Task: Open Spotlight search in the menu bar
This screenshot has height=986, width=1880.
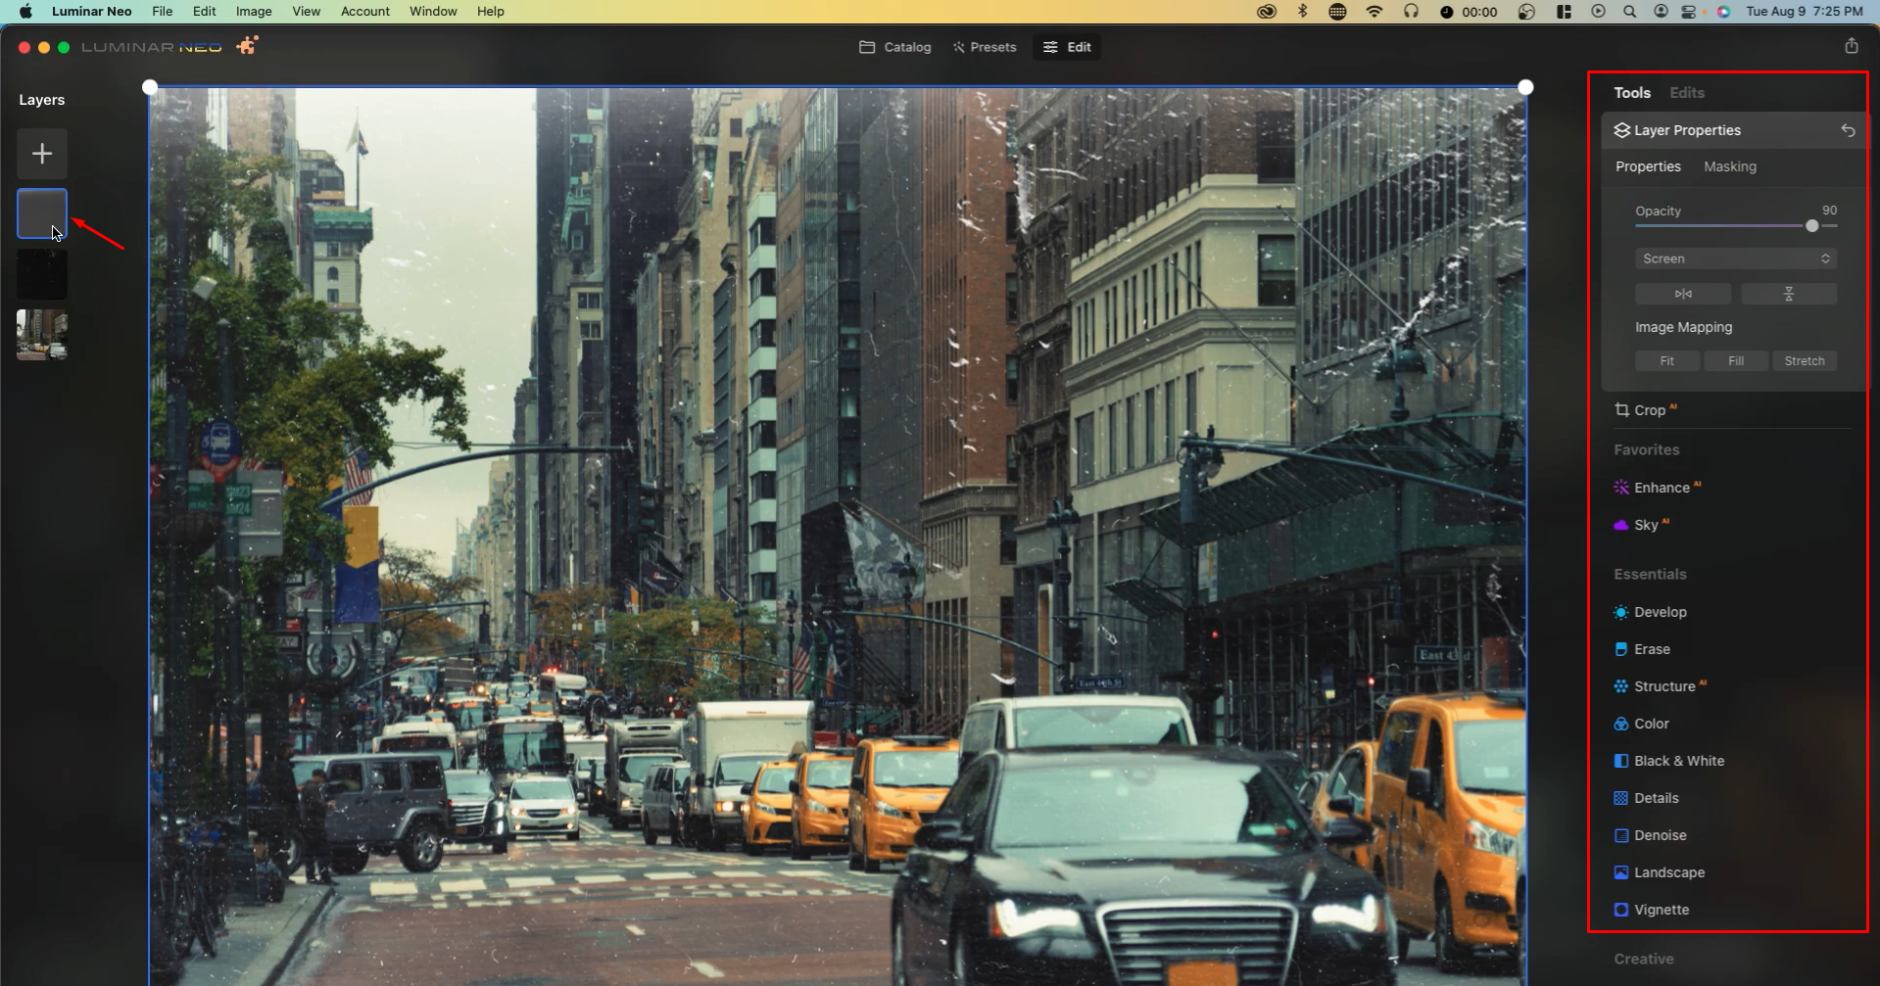Action: pyautogui.click(x=1629, y=12)
